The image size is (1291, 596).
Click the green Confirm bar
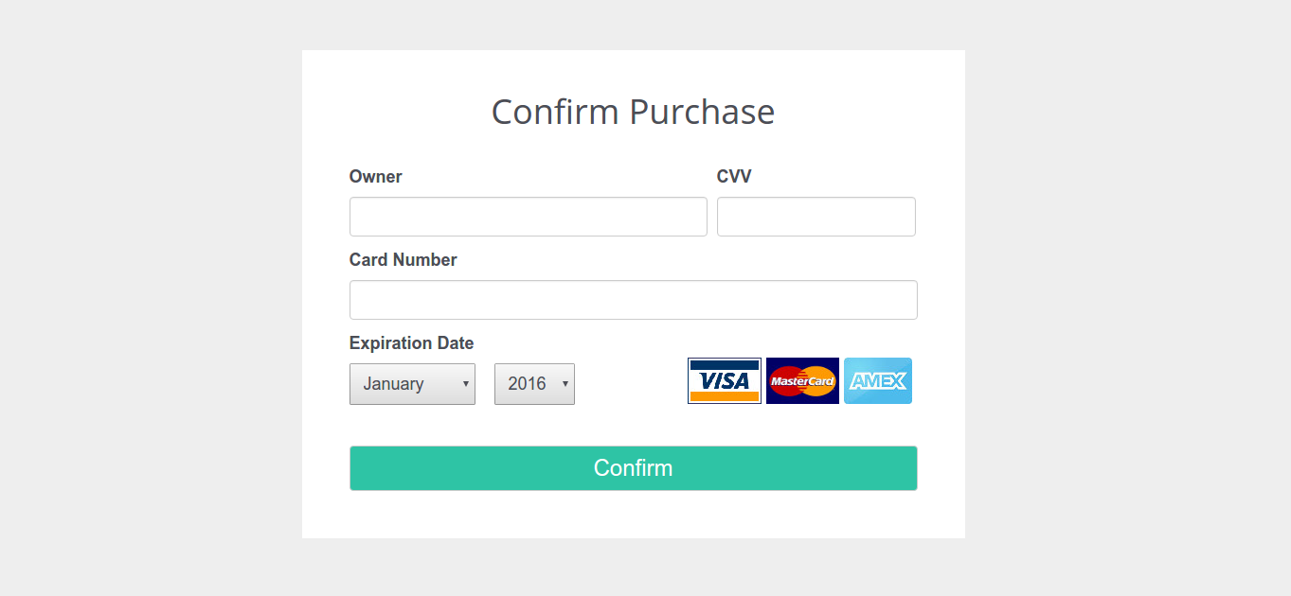[633, 467]
